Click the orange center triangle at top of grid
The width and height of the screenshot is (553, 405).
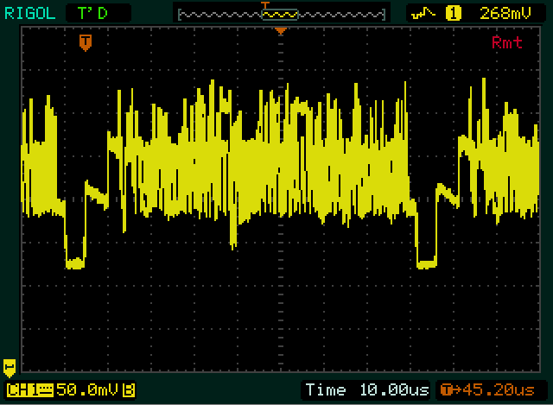280,31
